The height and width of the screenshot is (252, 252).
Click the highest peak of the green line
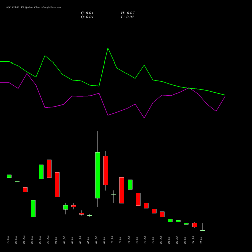pos(108,48)
